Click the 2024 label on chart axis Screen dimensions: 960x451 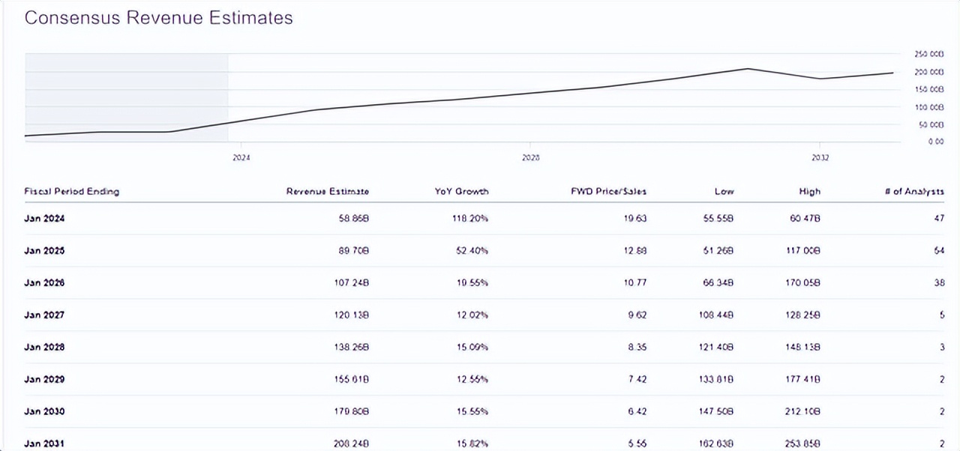pos(241,158)
